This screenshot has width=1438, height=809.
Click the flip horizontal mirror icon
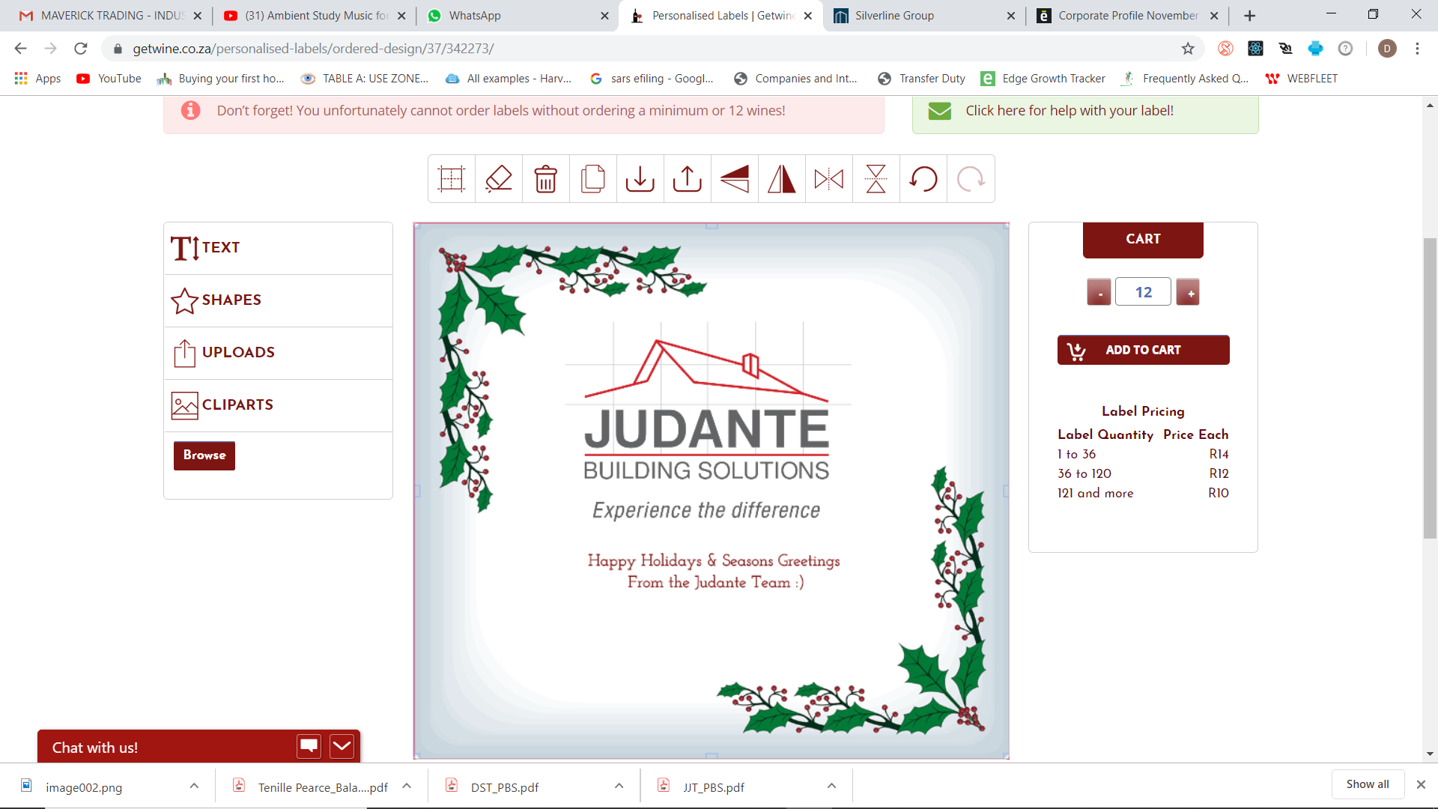point(829,179)
